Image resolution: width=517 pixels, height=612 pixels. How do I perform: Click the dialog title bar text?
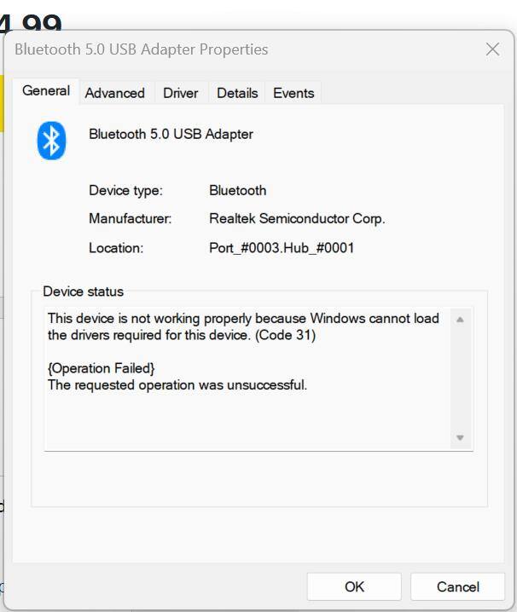click(x=141, y=49)
